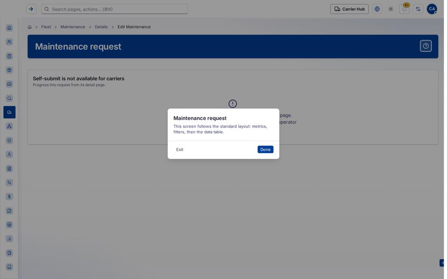Open the CA user avatar menu

[x=432, y=9]
